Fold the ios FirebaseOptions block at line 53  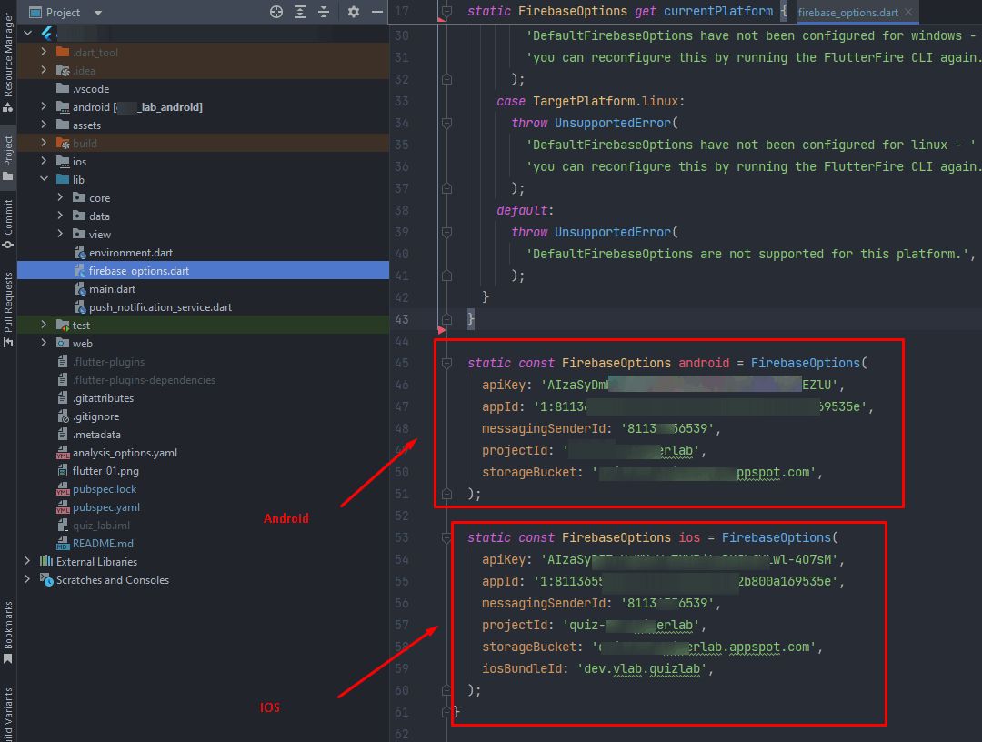click(446, 537)
